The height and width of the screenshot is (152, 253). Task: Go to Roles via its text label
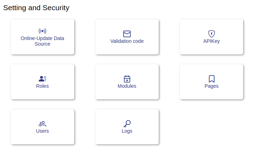tap(43, 86)
